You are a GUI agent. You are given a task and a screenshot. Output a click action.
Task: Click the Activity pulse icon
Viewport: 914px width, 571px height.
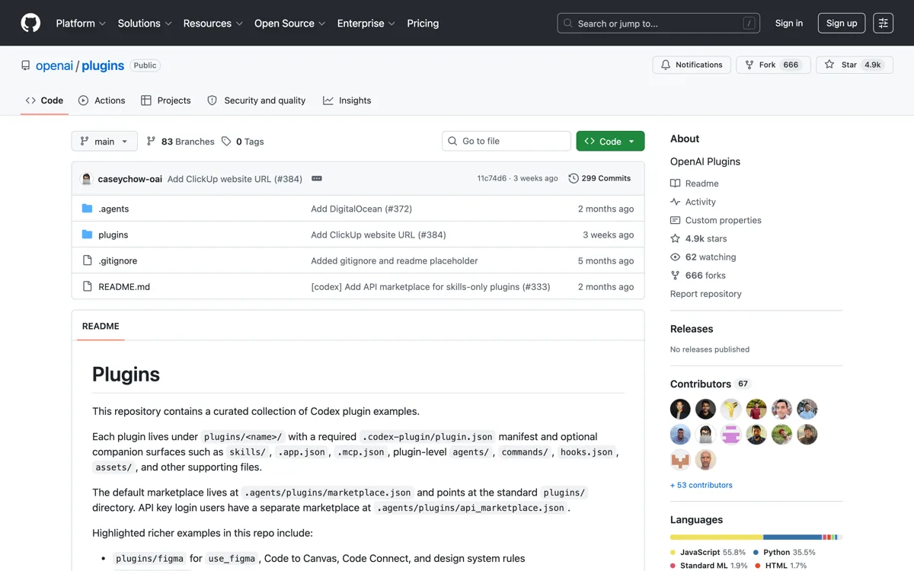pyautogui.click(x=675, y=202)
